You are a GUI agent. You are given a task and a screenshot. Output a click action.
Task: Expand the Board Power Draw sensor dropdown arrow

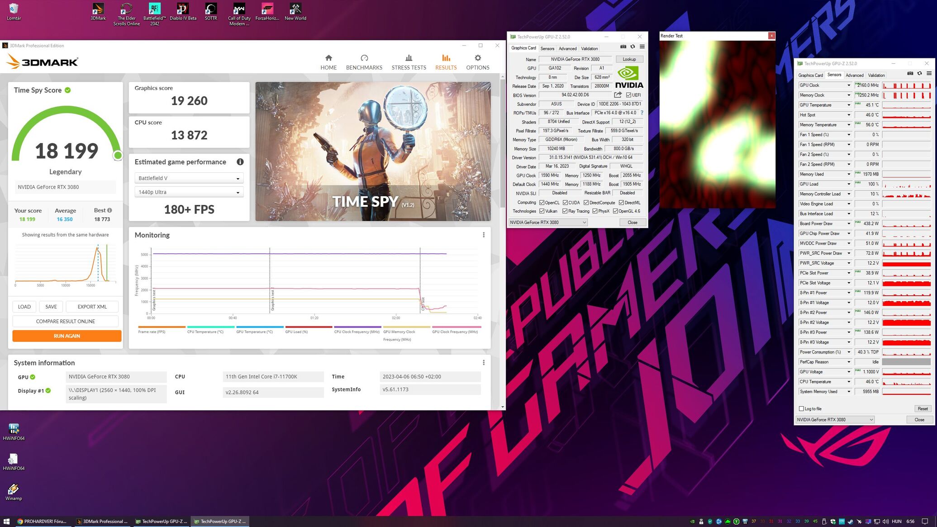(849, 223)
